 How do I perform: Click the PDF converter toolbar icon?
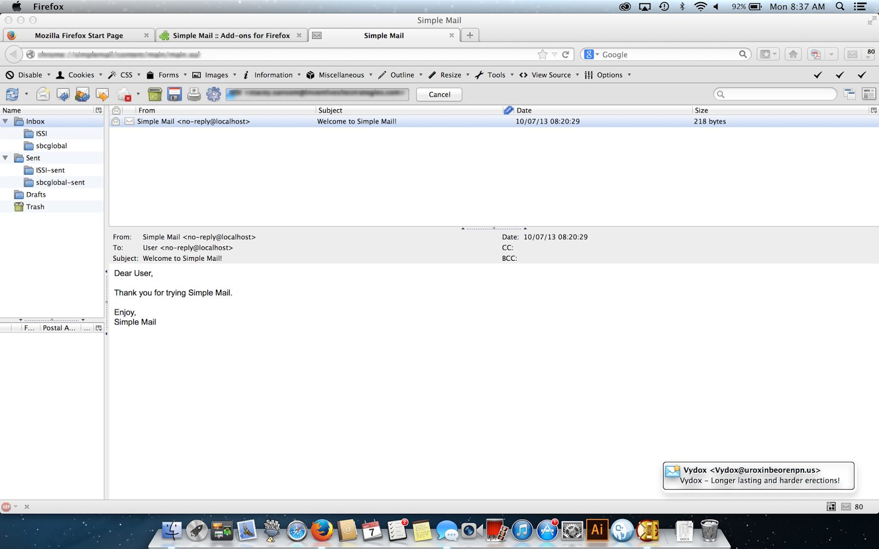tap(816, 54)
